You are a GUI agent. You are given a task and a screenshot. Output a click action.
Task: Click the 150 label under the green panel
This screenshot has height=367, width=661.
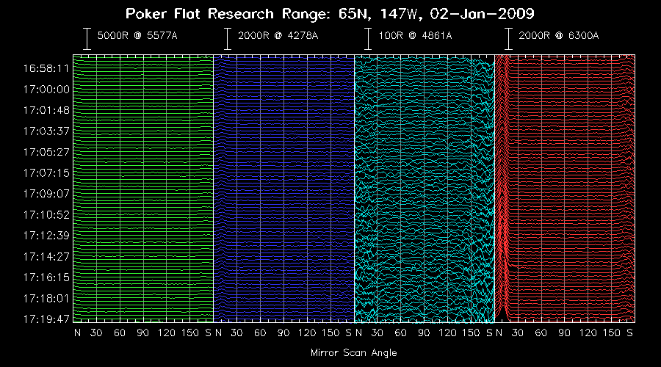190,333
